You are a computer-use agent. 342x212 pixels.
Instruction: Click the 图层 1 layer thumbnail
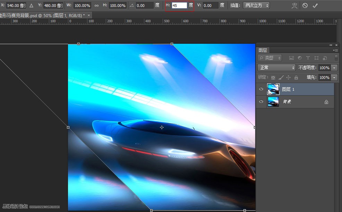pos(273,89)
